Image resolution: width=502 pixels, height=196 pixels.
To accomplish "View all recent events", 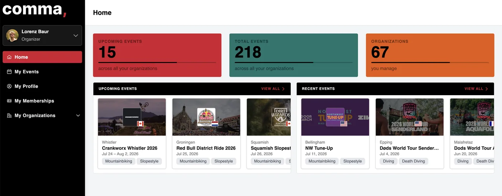I will pos(476,89).
